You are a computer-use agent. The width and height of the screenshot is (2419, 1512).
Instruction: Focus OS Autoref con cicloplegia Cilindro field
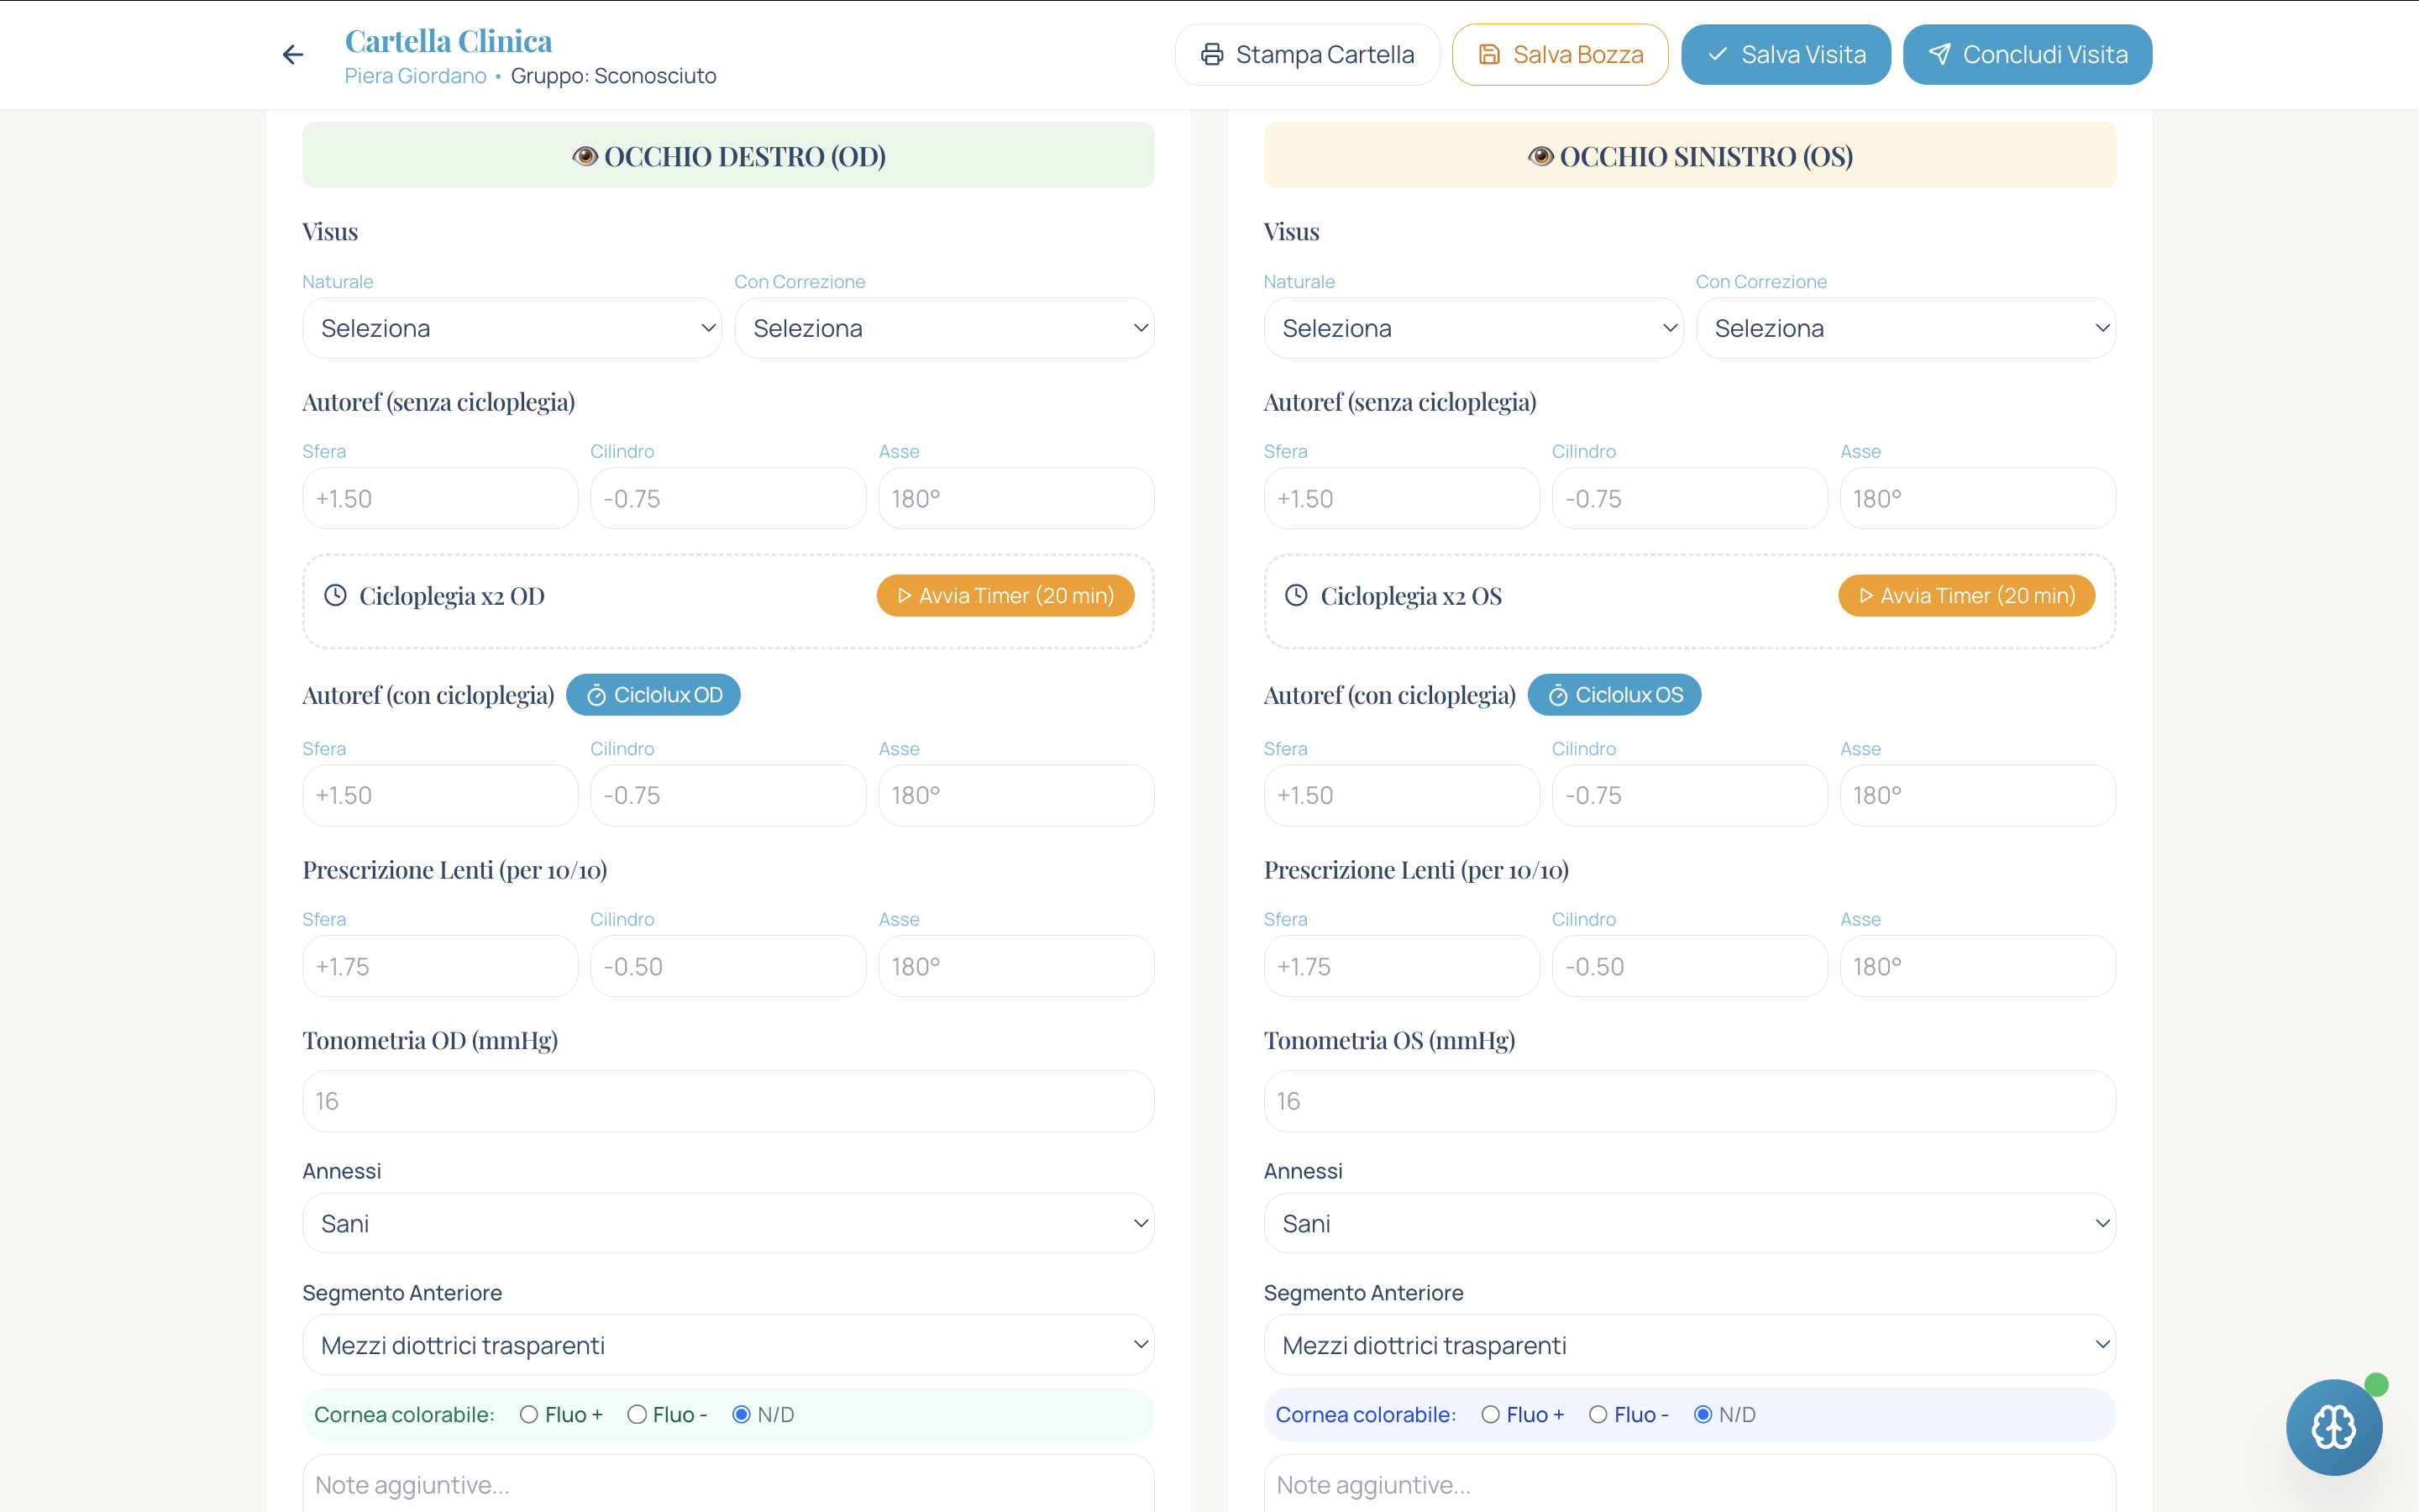click(1689, 795)
